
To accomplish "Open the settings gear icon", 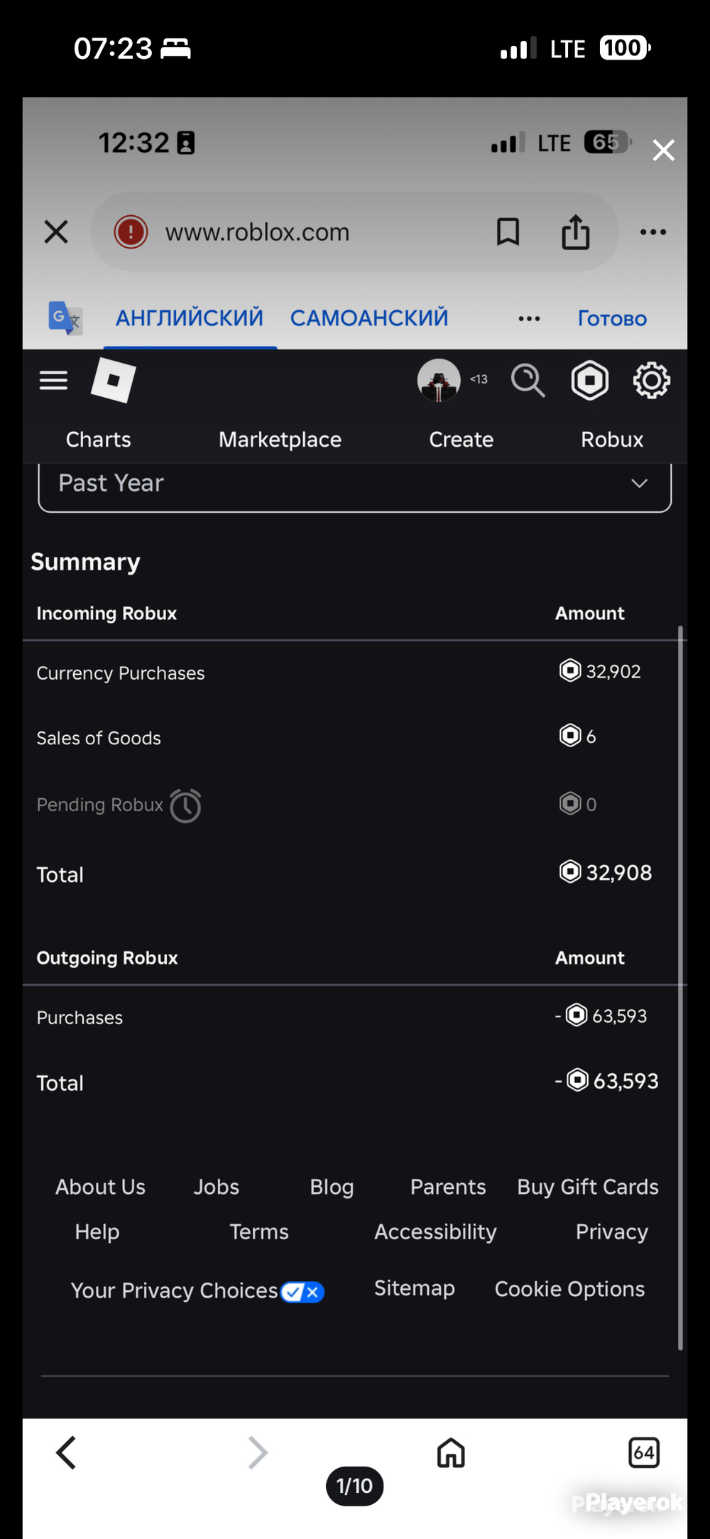I will coord(651,380).
